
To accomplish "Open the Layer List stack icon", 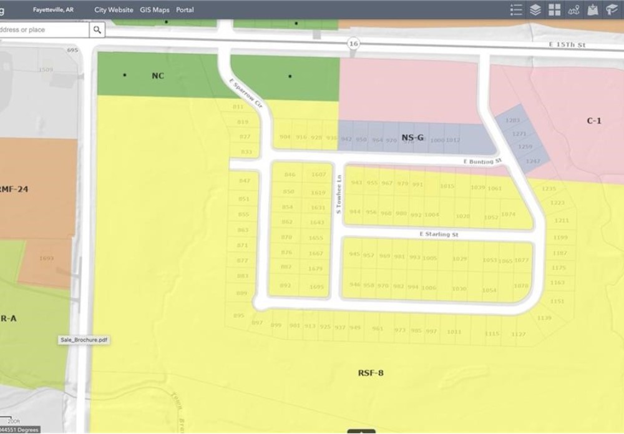I will (535, 9).
